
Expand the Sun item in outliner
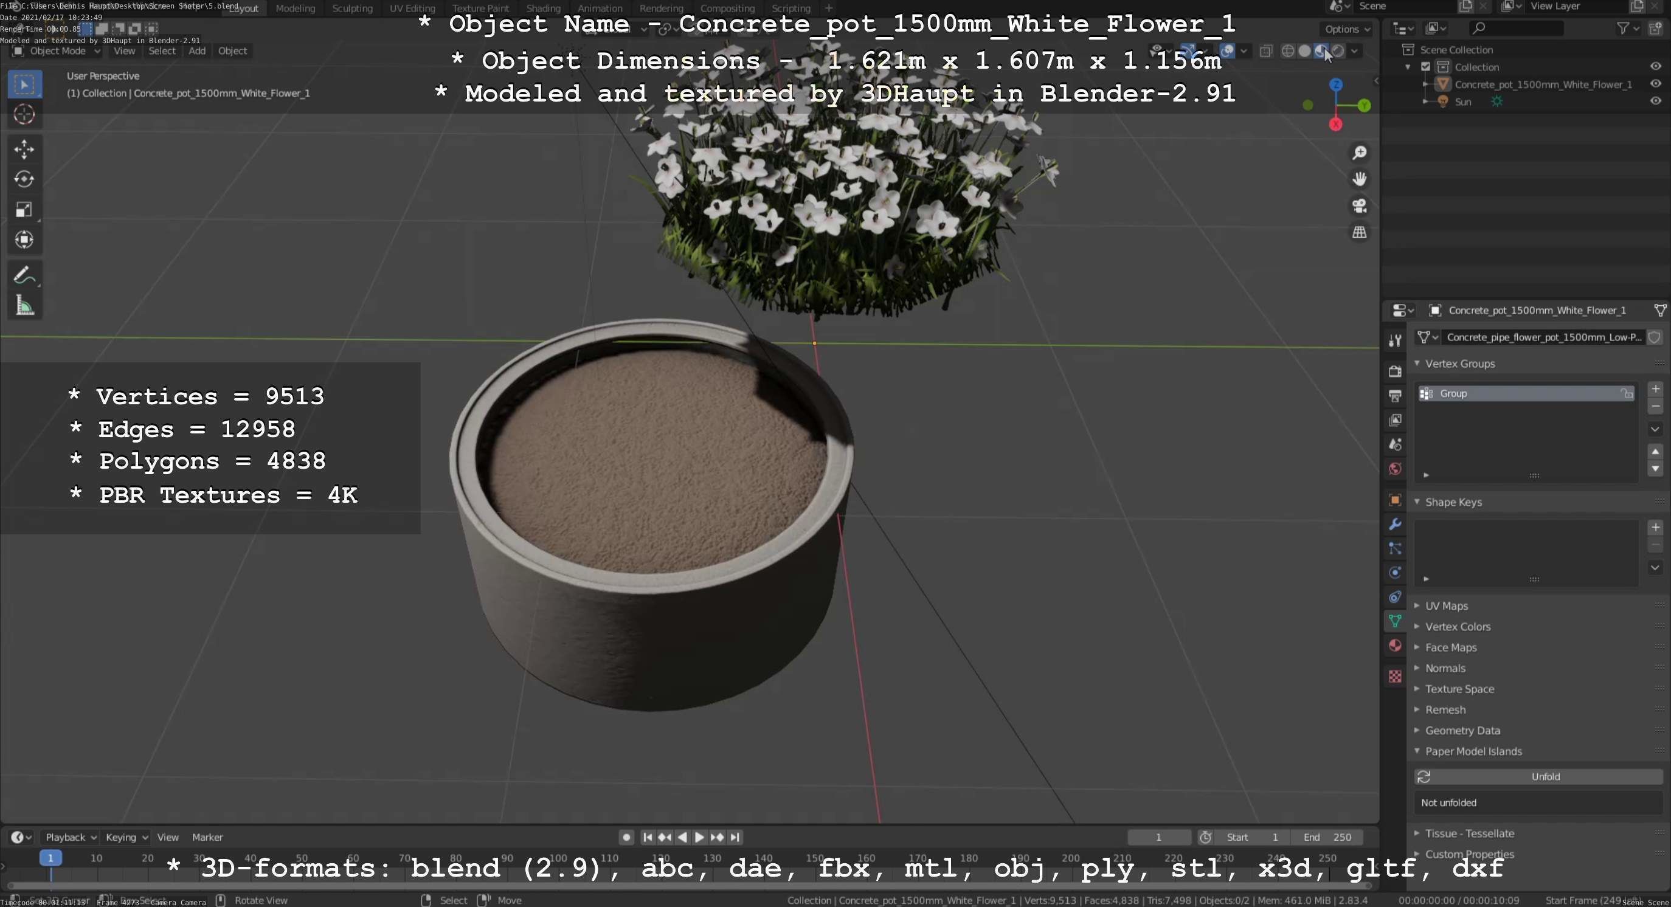click(1425, 102)
